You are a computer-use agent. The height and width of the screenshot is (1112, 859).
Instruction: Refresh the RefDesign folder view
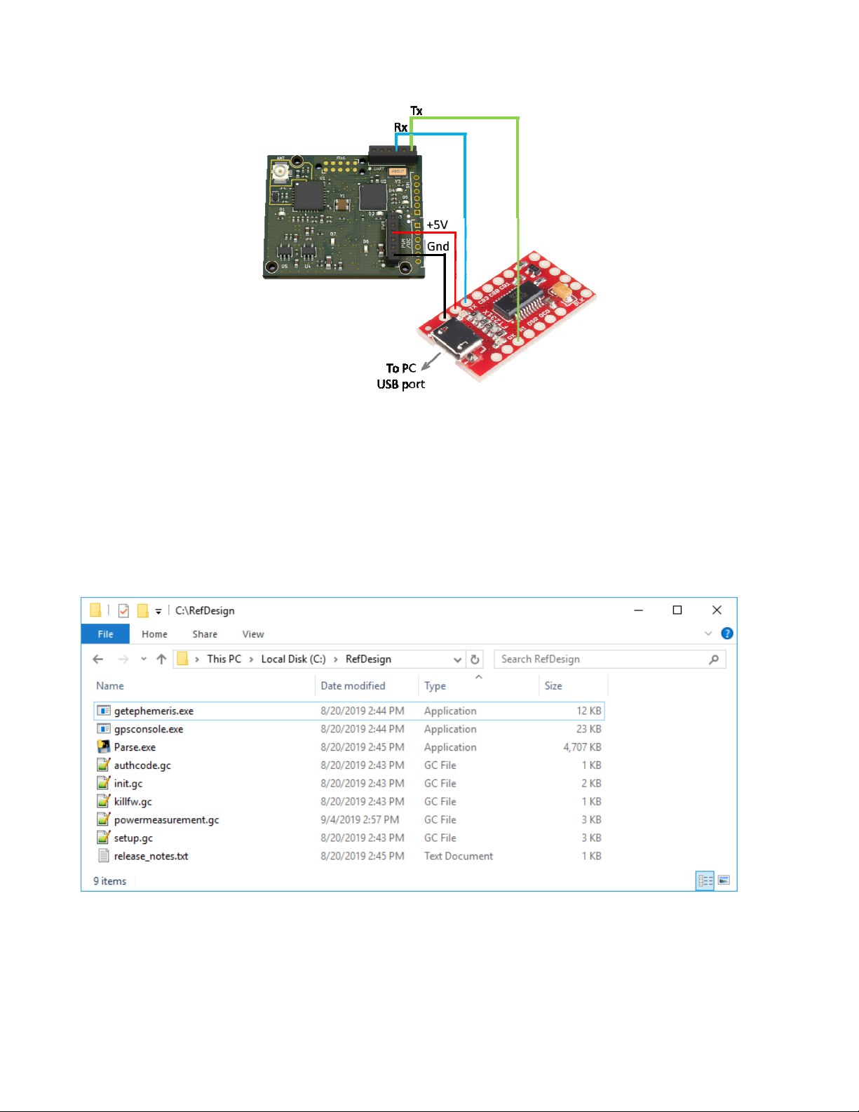(x=475, y=659)
